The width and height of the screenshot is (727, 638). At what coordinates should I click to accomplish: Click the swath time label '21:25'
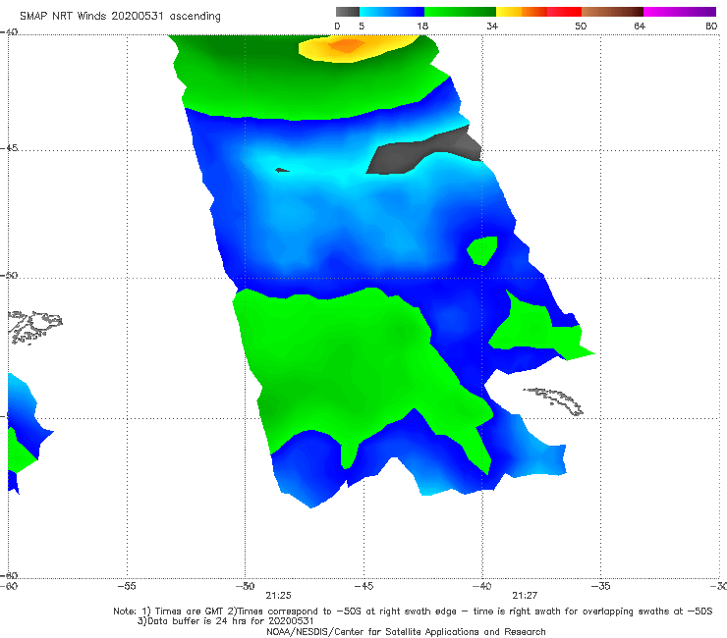click(278, 596)
